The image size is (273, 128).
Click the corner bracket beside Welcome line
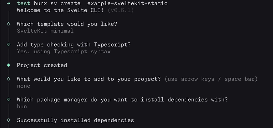point(9,12)
